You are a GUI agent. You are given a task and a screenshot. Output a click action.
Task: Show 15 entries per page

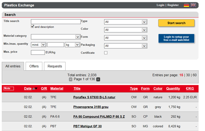(181, 75)
